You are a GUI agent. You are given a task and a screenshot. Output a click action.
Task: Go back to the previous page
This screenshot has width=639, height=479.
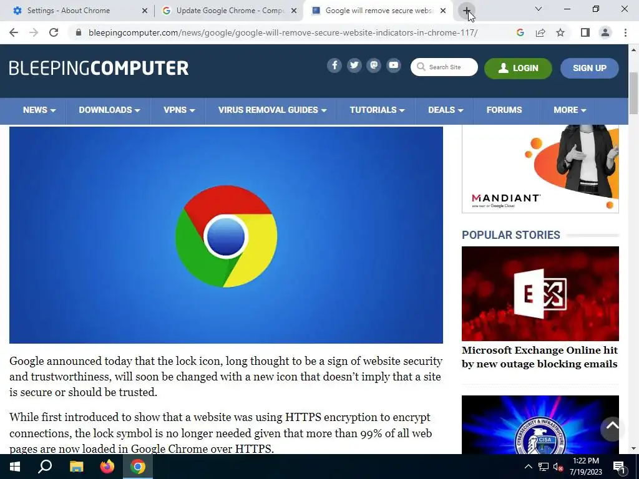14,32
